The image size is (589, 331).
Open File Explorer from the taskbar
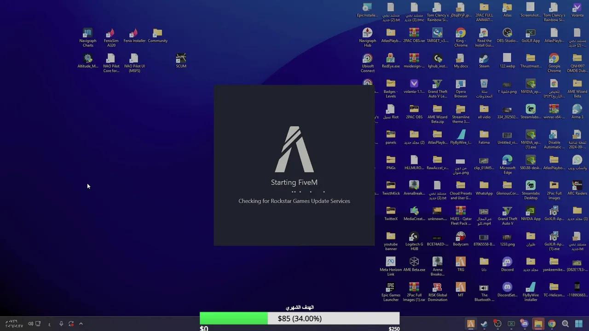538,324
